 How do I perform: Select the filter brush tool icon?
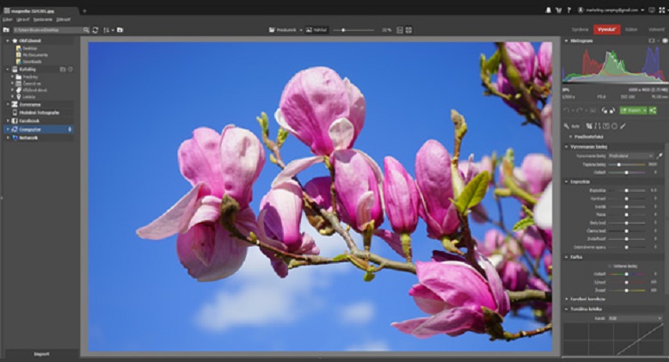point(623,126)
